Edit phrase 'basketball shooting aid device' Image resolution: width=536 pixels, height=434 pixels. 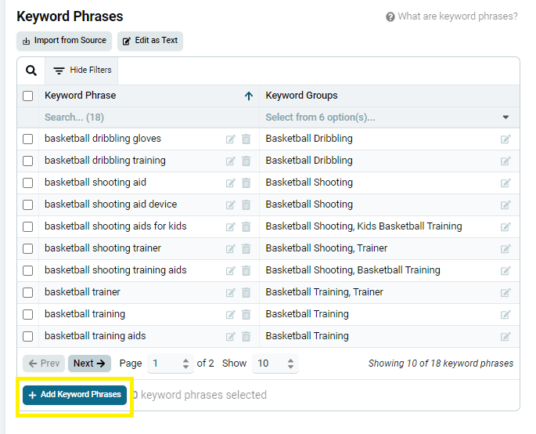pos(231,204)
